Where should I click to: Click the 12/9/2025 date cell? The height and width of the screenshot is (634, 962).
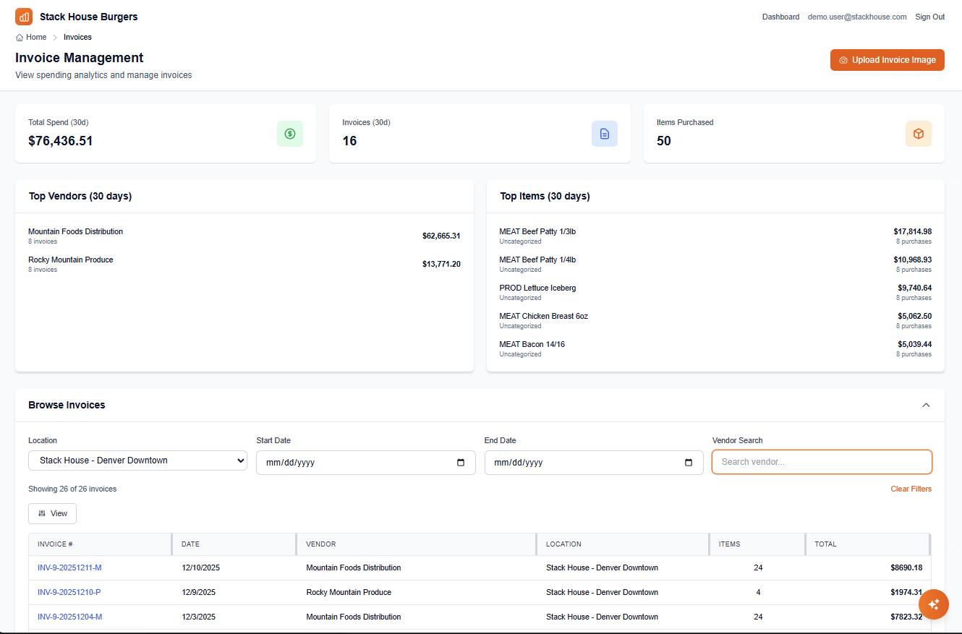tap(198, 593)
